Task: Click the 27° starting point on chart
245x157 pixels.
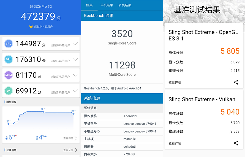Action: pyautogui.click(x=9, y=124)
